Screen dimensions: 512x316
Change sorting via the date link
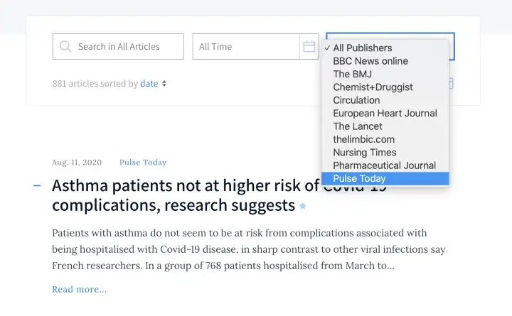point(149,84)
